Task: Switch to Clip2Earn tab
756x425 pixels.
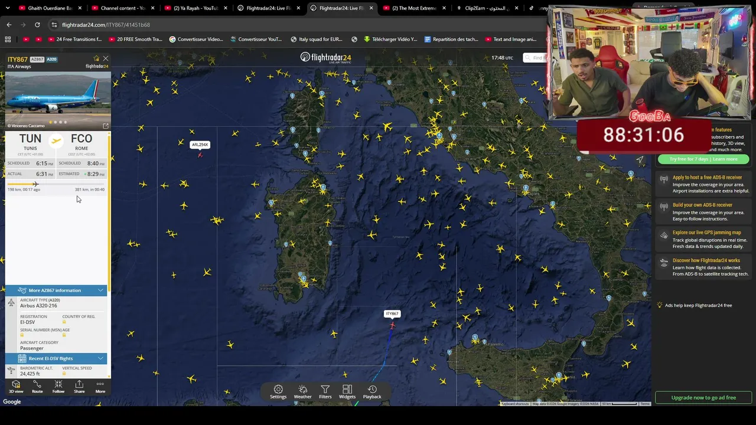Action: (487, 8)
